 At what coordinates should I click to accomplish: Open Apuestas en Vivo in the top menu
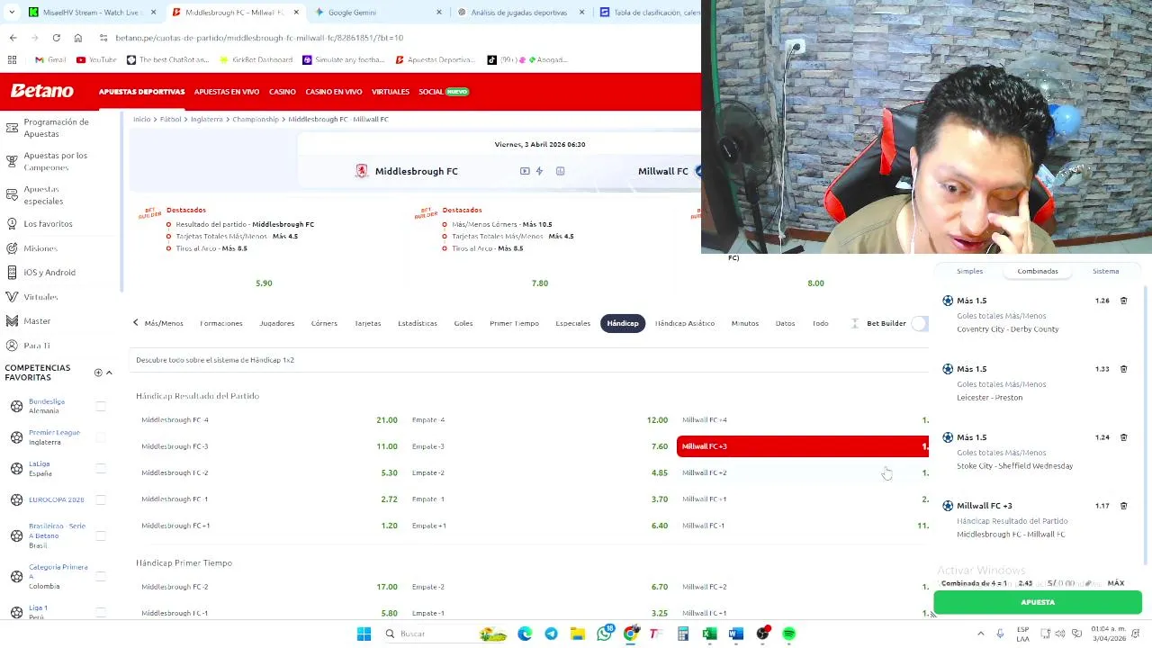(227, 92)
